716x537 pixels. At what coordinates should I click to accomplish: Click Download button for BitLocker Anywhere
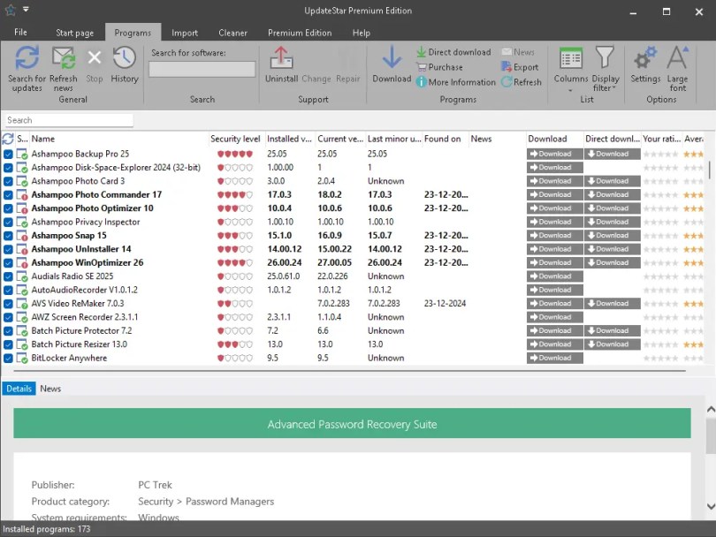coord(555,359)
